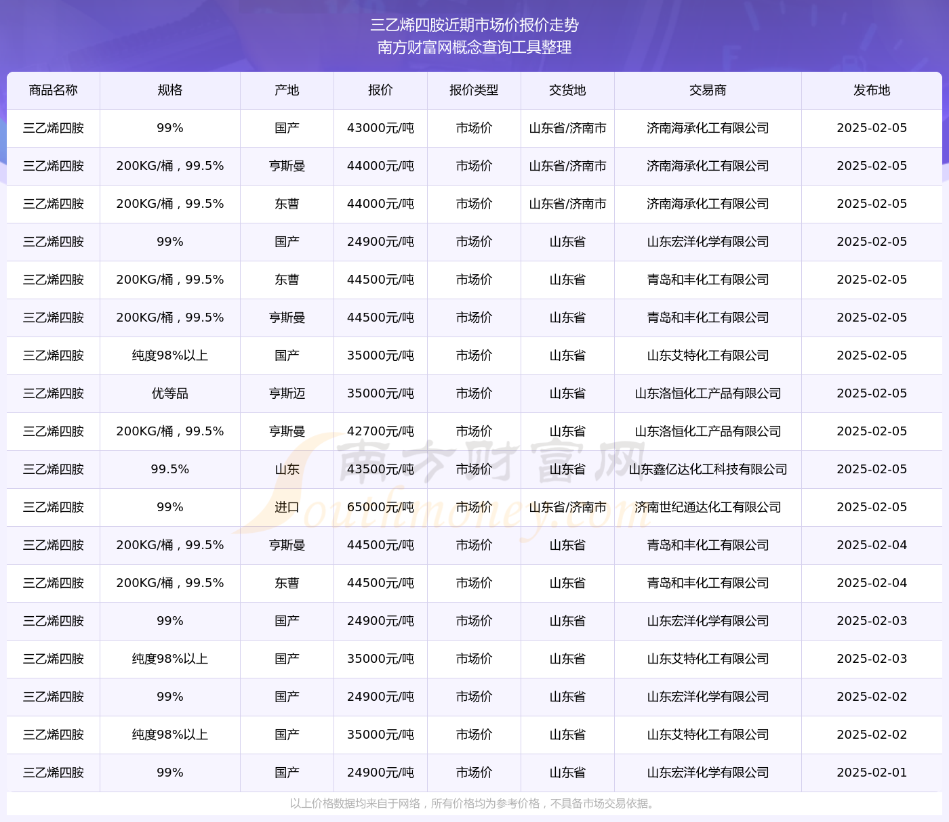Click 35000元/吨 in the 亨斯迈 row
Viewport: 949px width, 822px height.
[x=381, y=393]
